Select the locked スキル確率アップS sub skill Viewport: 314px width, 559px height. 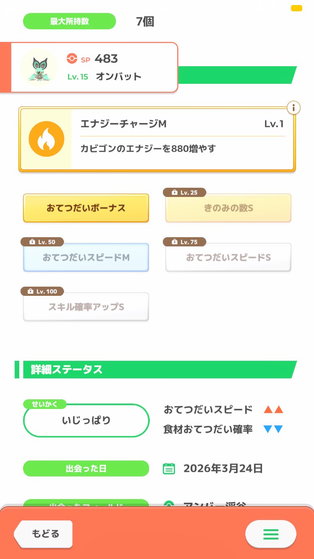(x=86, y=307)
